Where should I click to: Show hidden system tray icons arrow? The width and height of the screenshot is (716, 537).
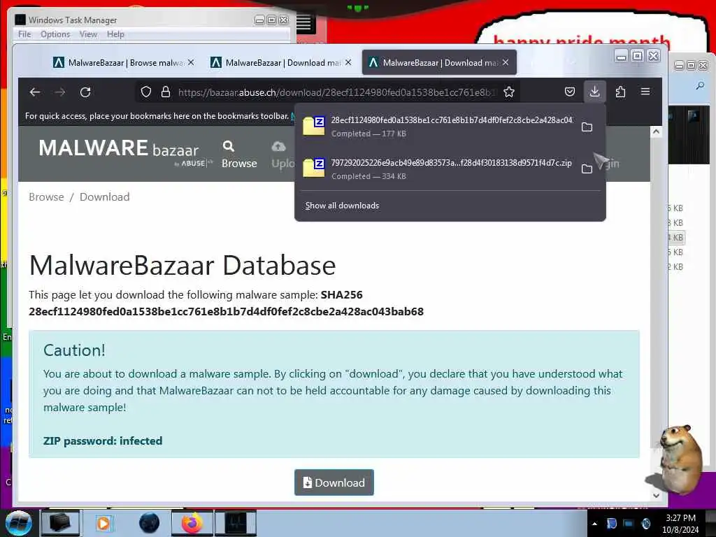tap(594, 524)
